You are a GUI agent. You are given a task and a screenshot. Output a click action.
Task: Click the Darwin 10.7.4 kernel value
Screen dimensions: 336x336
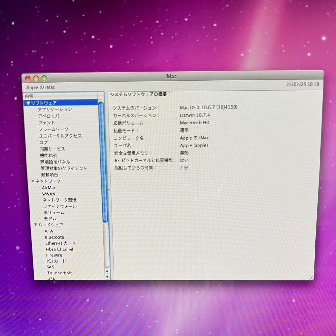coord(195,115)
